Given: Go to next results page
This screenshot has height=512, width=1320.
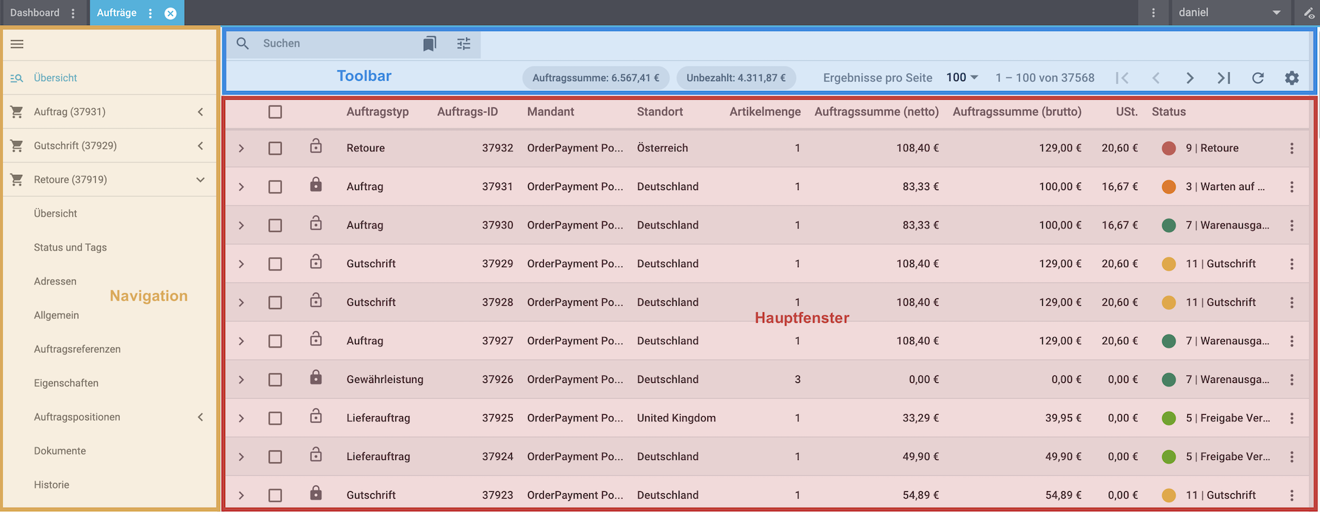Looking at the screenshot, I should [x=1189, y=78].
